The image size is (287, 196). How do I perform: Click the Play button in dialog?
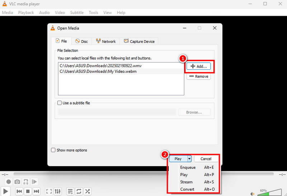click(178, 159)
